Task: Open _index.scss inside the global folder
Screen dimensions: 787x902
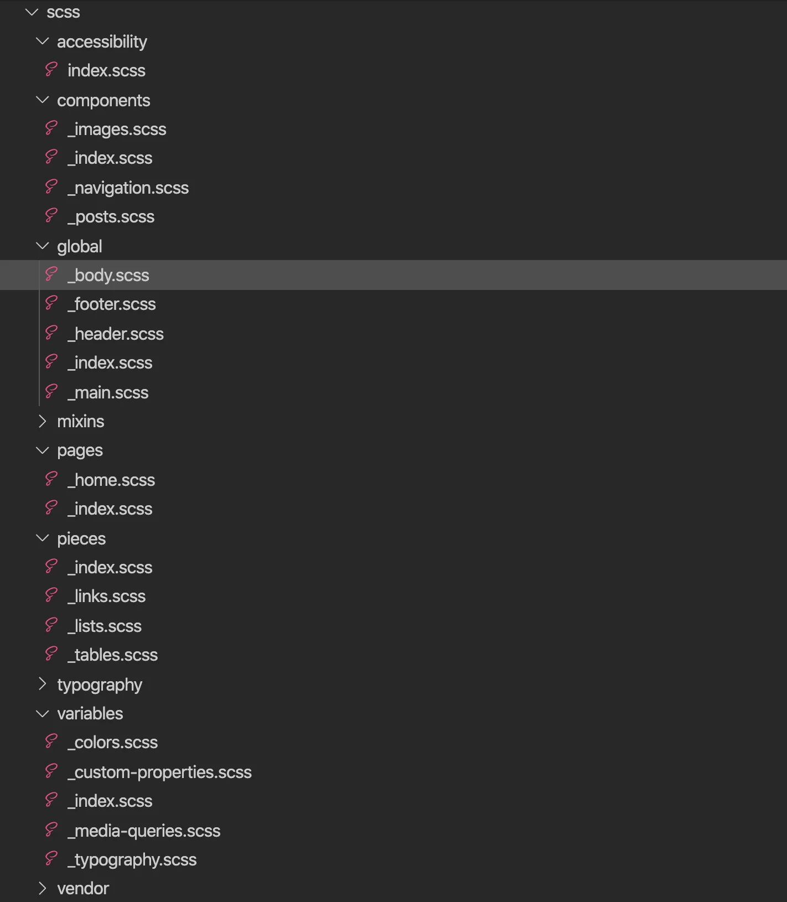Action: pos(110,363)
